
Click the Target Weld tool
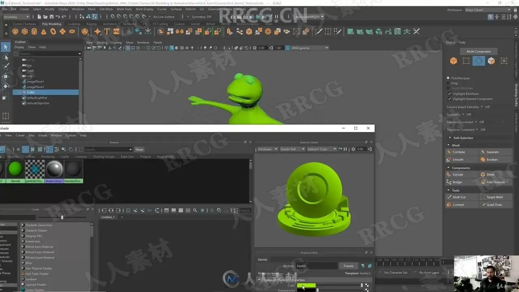point(496,197)
